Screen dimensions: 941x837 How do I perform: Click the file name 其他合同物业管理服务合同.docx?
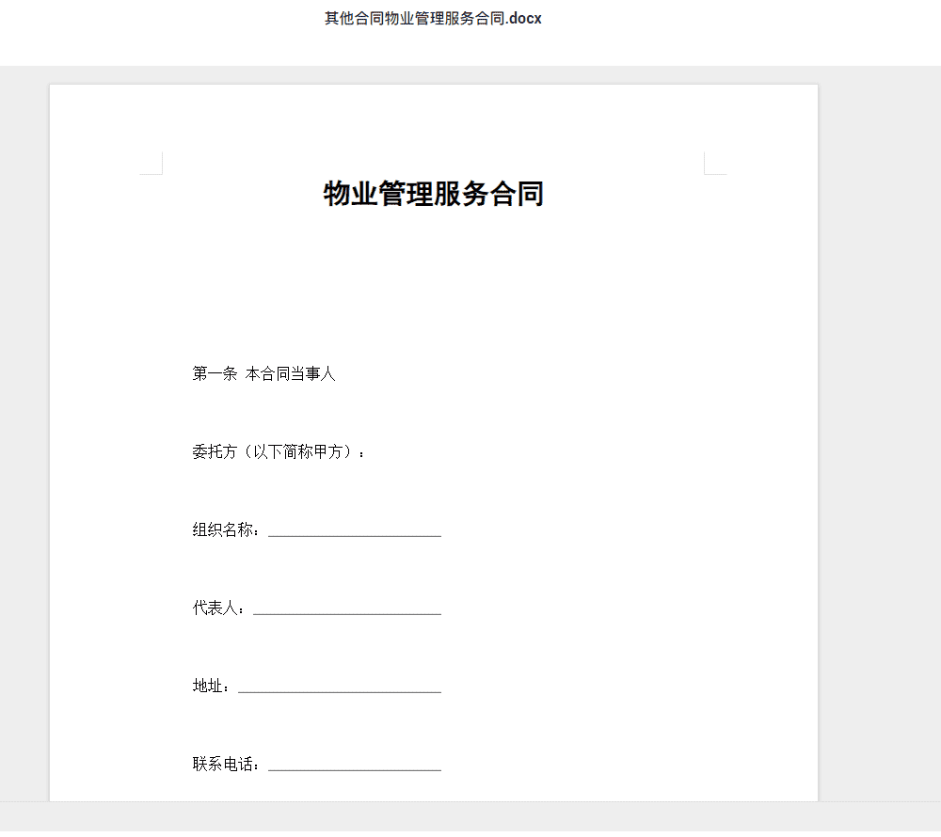[433, 19]
